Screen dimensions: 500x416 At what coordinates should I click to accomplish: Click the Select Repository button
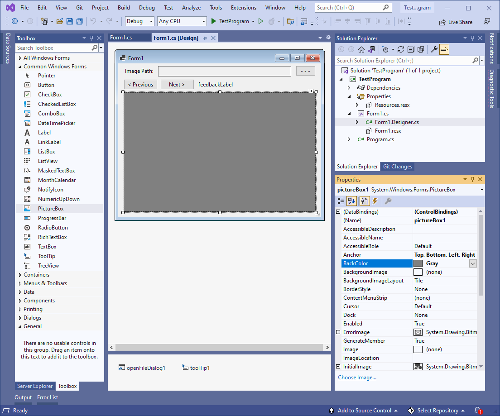coord(437,411)
